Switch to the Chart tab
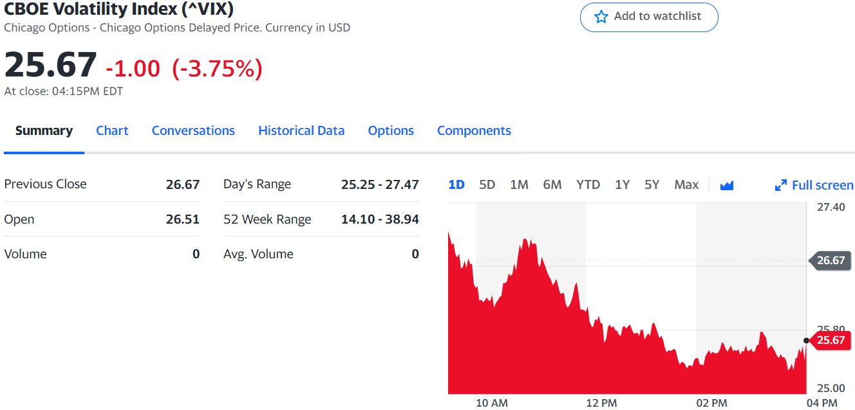Viewport: 855px width, 410px height. pos(112,130)
